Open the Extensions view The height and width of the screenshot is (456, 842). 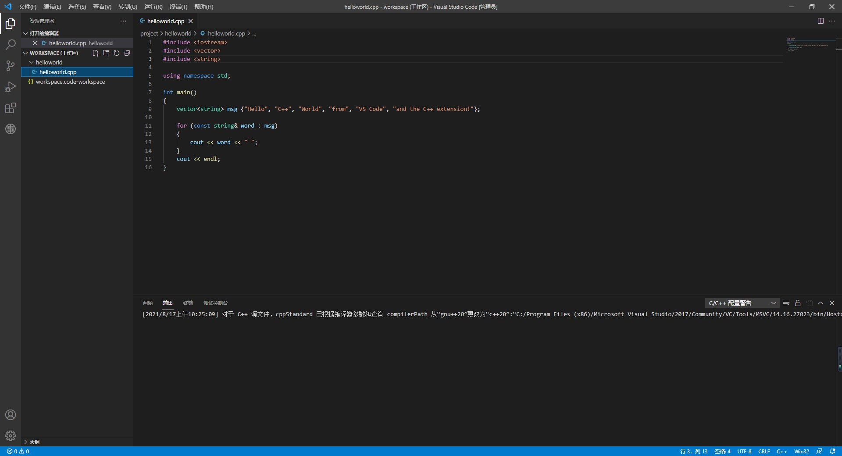coord(11,108)
